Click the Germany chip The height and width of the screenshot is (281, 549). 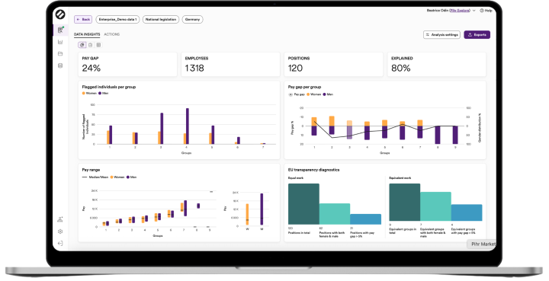click(x=192, y=20)
